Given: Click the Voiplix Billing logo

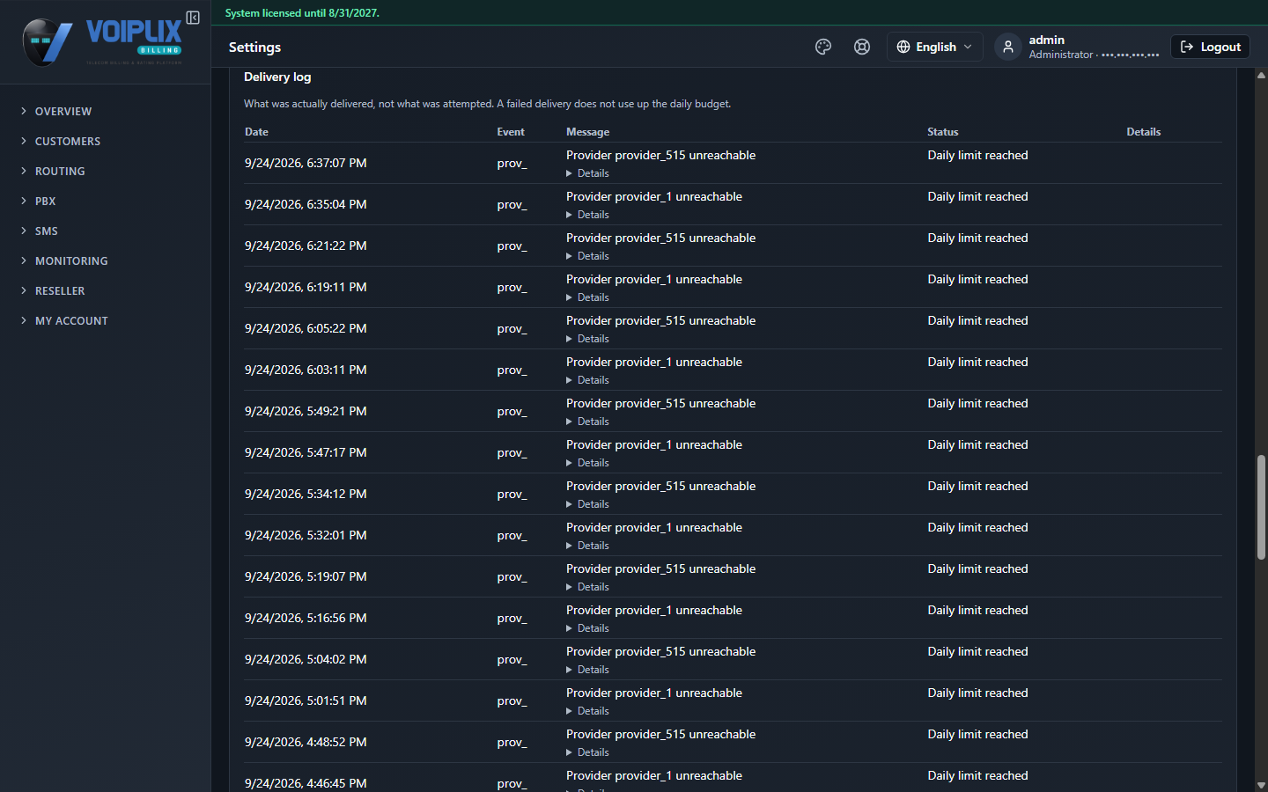Looking at the screenshot, I should pyautogui.click(x=102, y=42).
